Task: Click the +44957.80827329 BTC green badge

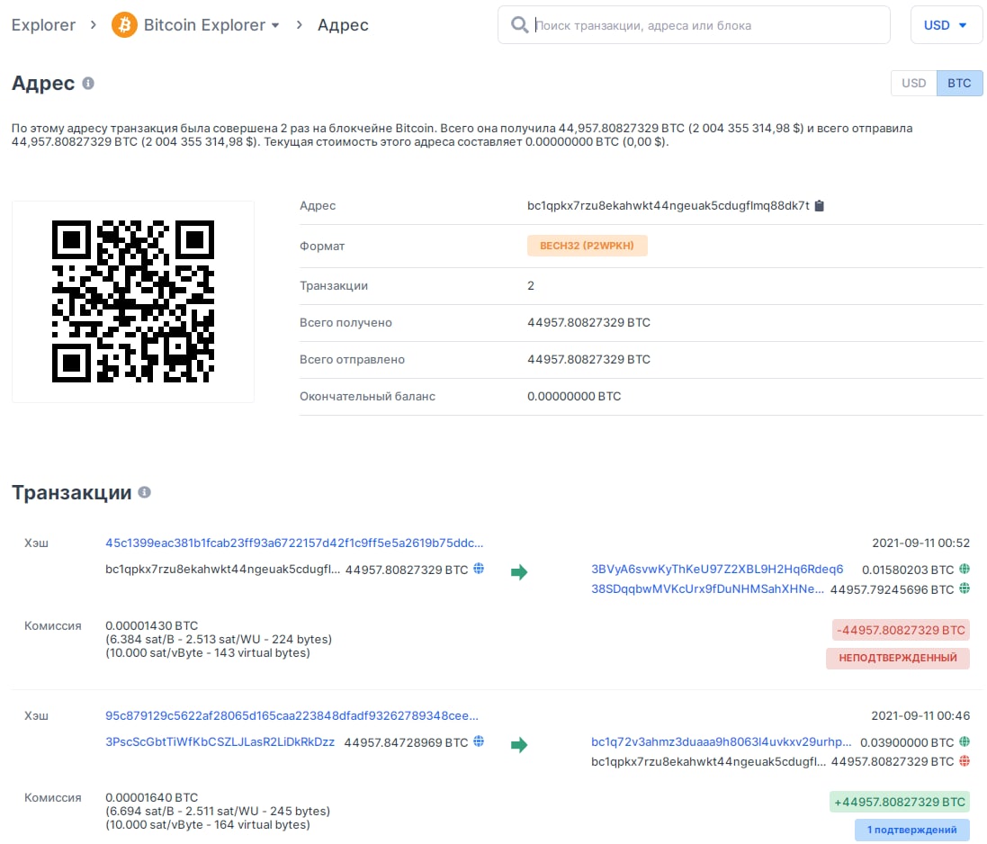Action: pyautogui.click(x=899, y=802)
